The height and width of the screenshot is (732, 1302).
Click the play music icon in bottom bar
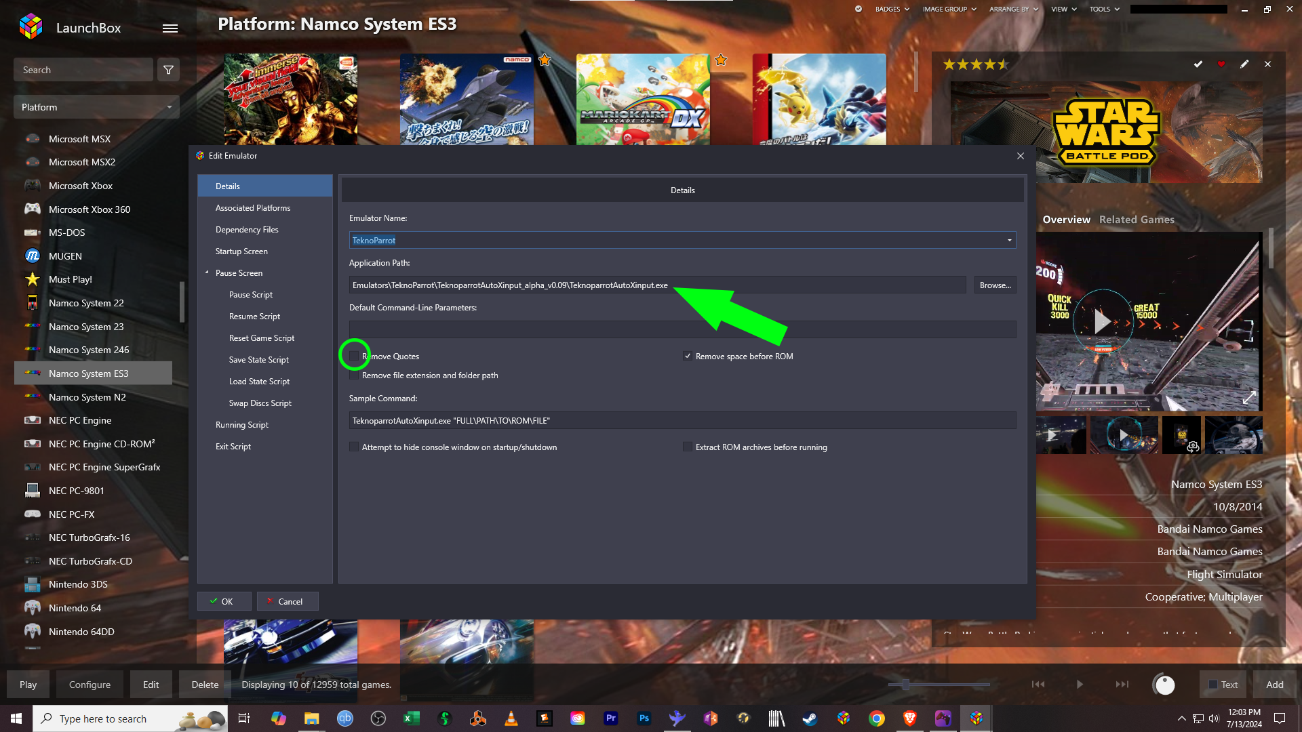pos(1080,685)
